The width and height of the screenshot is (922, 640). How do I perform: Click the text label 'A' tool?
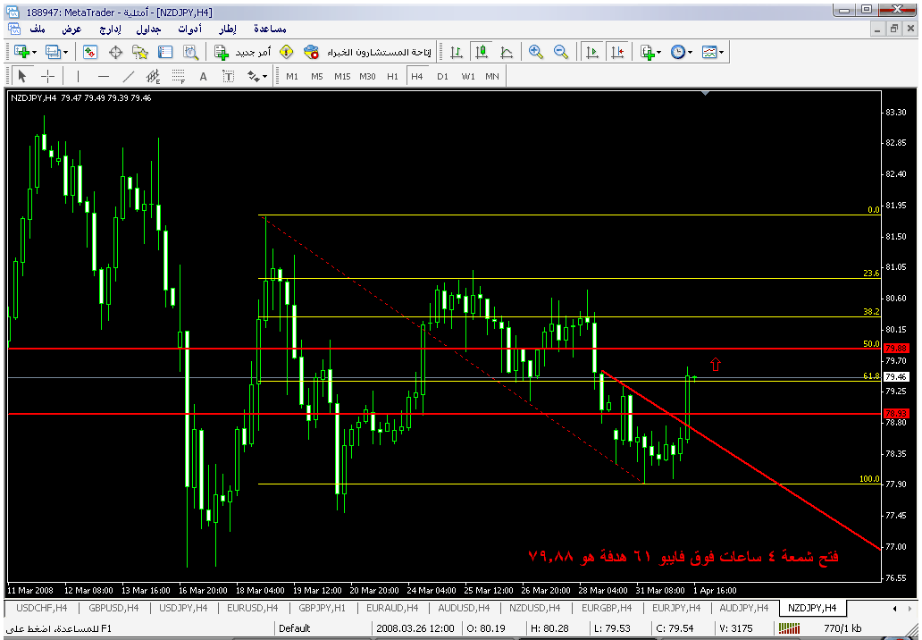click(x=203, y=77)
